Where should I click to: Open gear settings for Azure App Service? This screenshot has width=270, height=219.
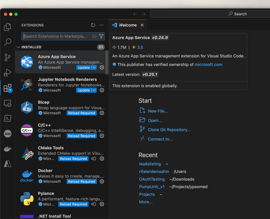(102, 67)
